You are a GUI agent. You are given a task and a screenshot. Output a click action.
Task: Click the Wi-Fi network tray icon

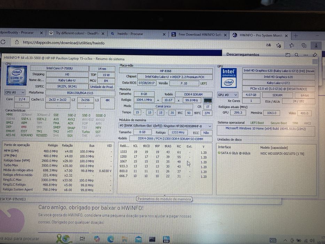(x=305, y=241)
